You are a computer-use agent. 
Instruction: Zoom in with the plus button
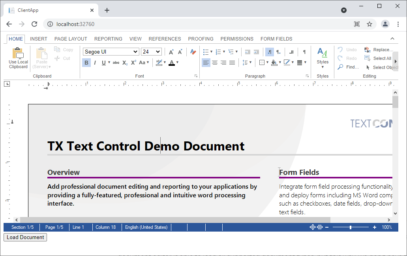(x=375, y=227)
